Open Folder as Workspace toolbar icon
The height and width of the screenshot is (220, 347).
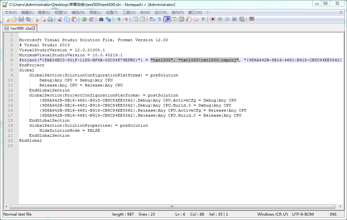pos(196,19)
